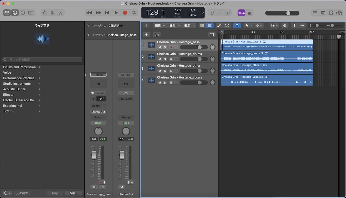
Task: Open the Editors scissors icon
Action: pyautogui.click(x=60, y=13)
